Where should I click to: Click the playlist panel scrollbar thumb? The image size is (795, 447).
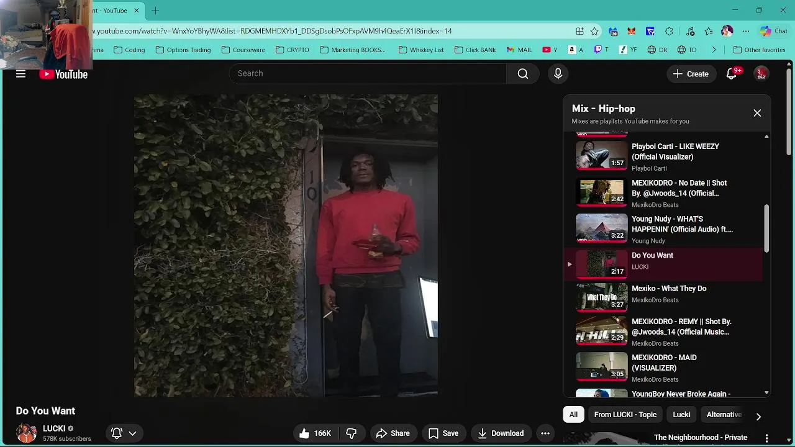pos(766,228)
